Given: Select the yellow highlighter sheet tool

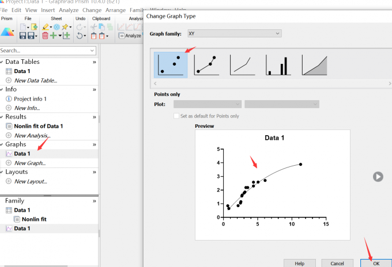Looking at the screenshot, I should point(45,26).
